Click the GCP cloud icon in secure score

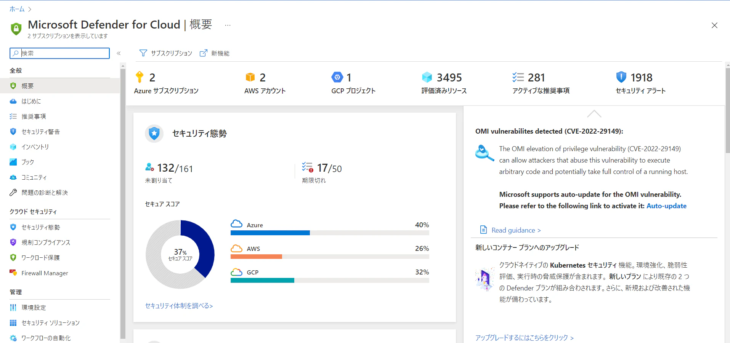click(237, 272)
